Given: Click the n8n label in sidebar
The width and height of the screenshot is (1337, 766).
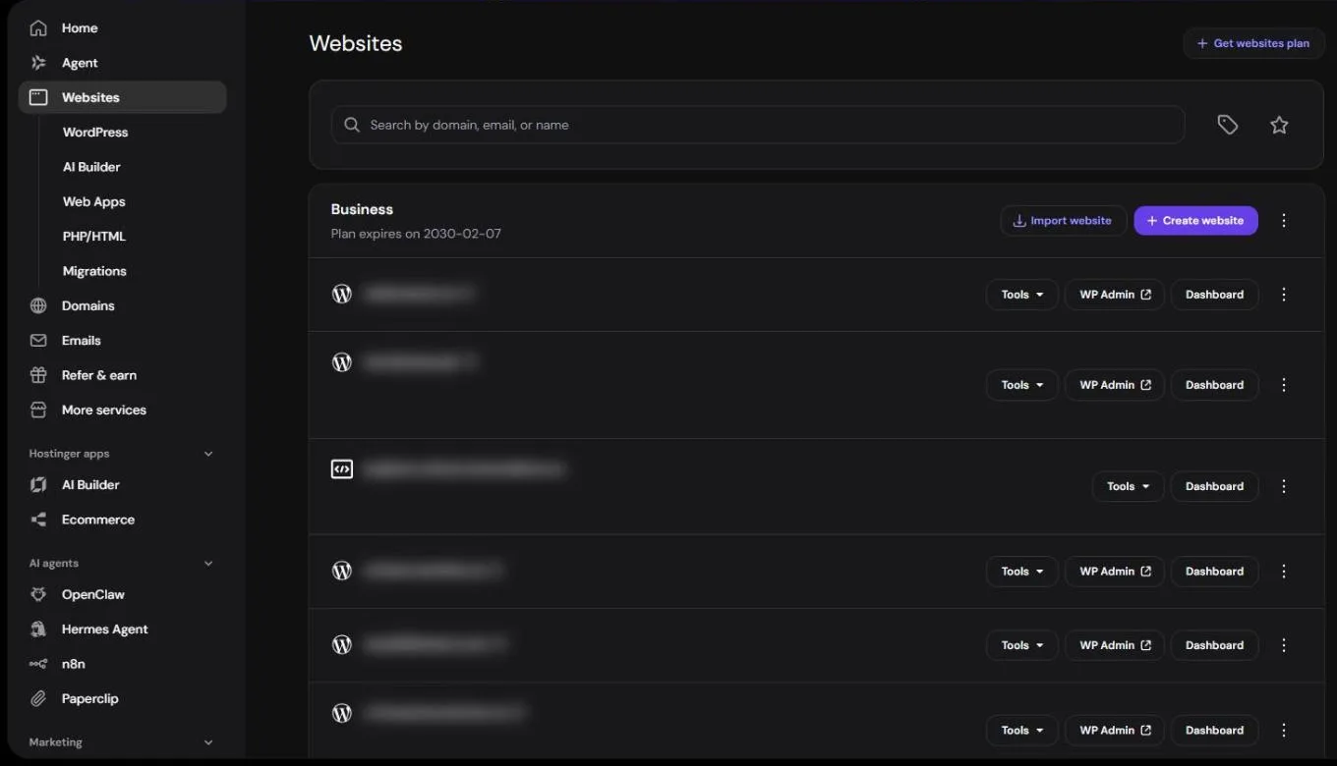Looking at the screenshot, I should point(74,664).
